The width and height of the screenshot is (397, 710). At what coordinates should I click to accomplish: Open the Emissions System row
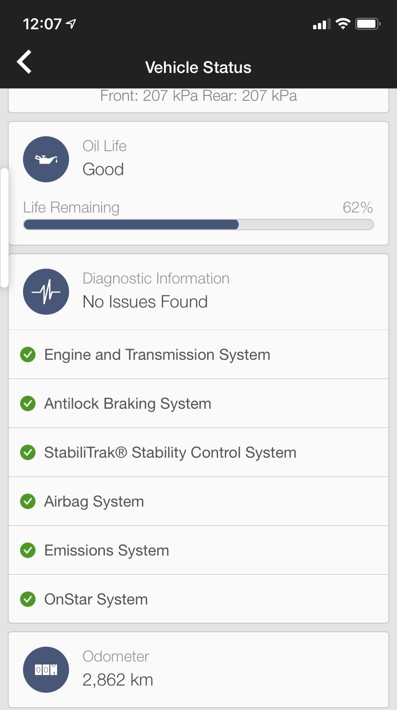198,550
